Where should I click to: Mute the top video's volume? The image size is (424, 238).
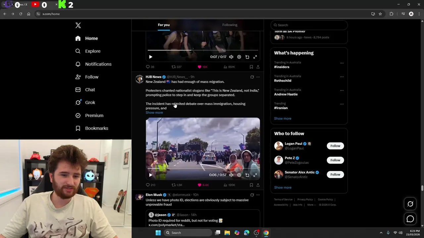pos(231,57)
